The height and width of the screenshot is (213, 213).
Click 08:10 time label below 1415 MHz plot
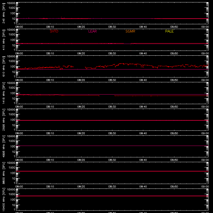click(50, 107)
